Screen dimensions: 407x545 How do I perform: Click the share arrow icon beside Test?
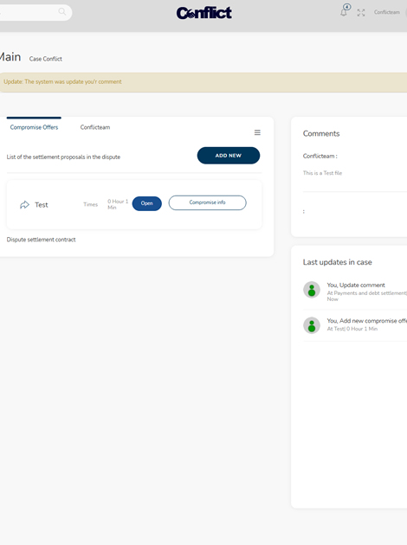pyautogui.click(x=25, y=205)
